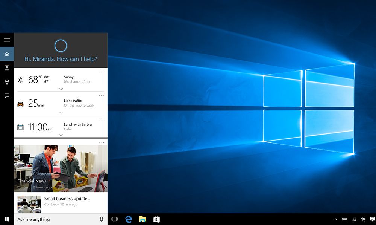Click the calendar icon beside 11:00 am

[x=20, y=127]
